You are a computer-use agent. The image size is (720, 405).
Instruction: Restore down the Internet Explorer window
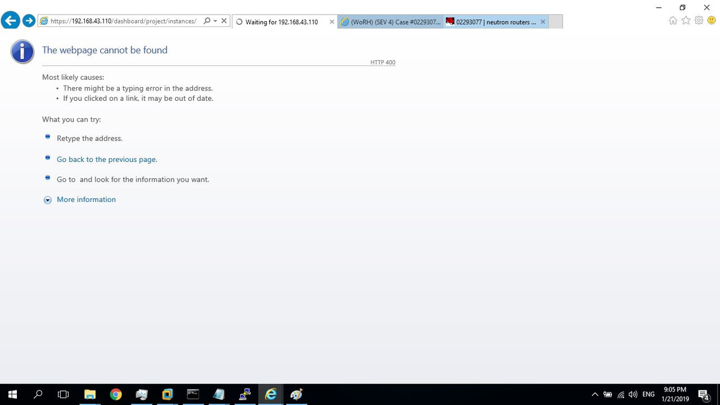coord(682,7)
